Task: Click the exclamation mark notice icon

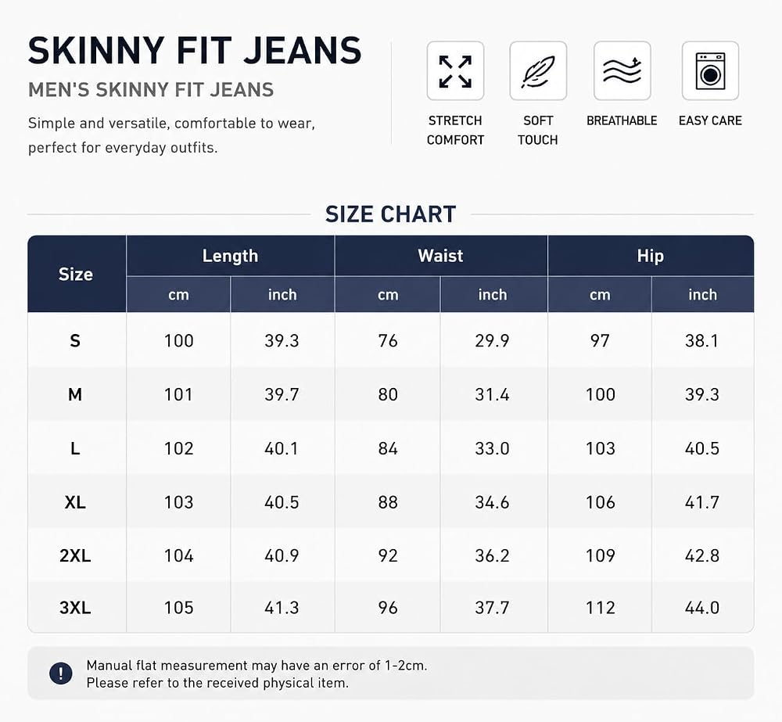Action: (61, 674)
